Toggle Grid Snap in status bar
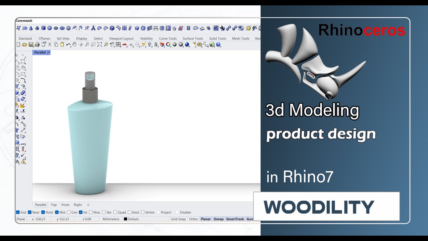 click(178, 219)
